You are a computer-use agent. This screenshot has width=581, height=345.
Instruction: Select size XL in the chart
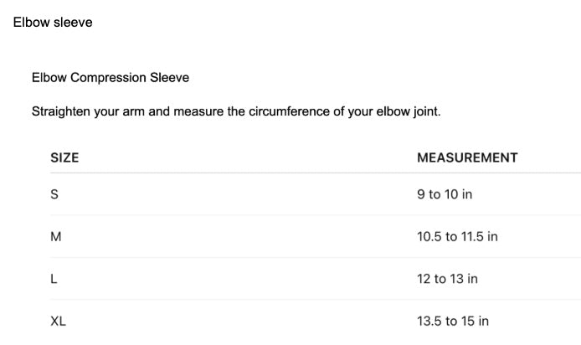(x=59, y=321)
